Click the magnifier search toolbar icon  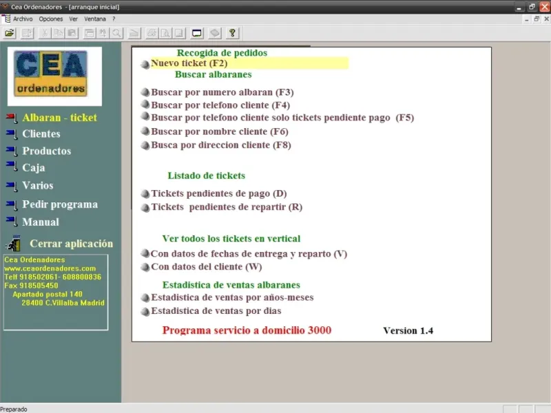click(x=116, y=33)
